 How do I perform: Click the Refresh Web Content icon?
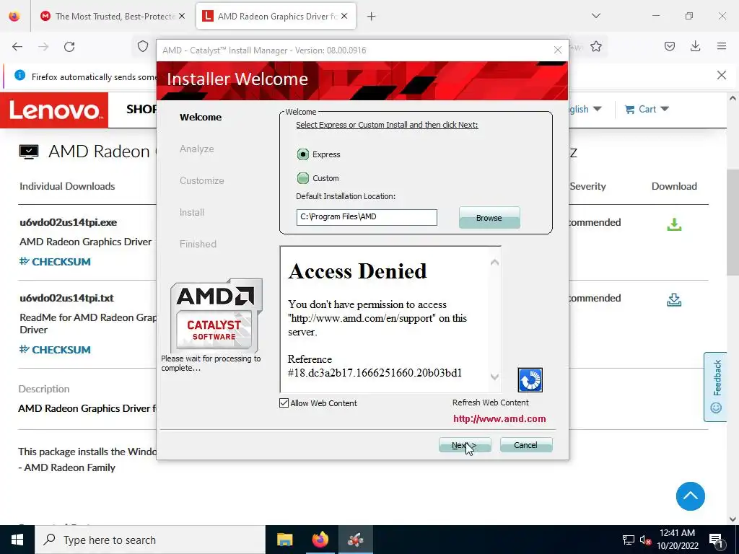[x=530, y=379]
